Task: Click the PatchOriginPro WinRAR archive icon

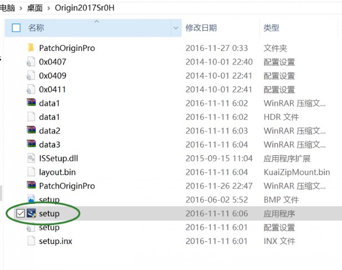Action: point(31,186)
